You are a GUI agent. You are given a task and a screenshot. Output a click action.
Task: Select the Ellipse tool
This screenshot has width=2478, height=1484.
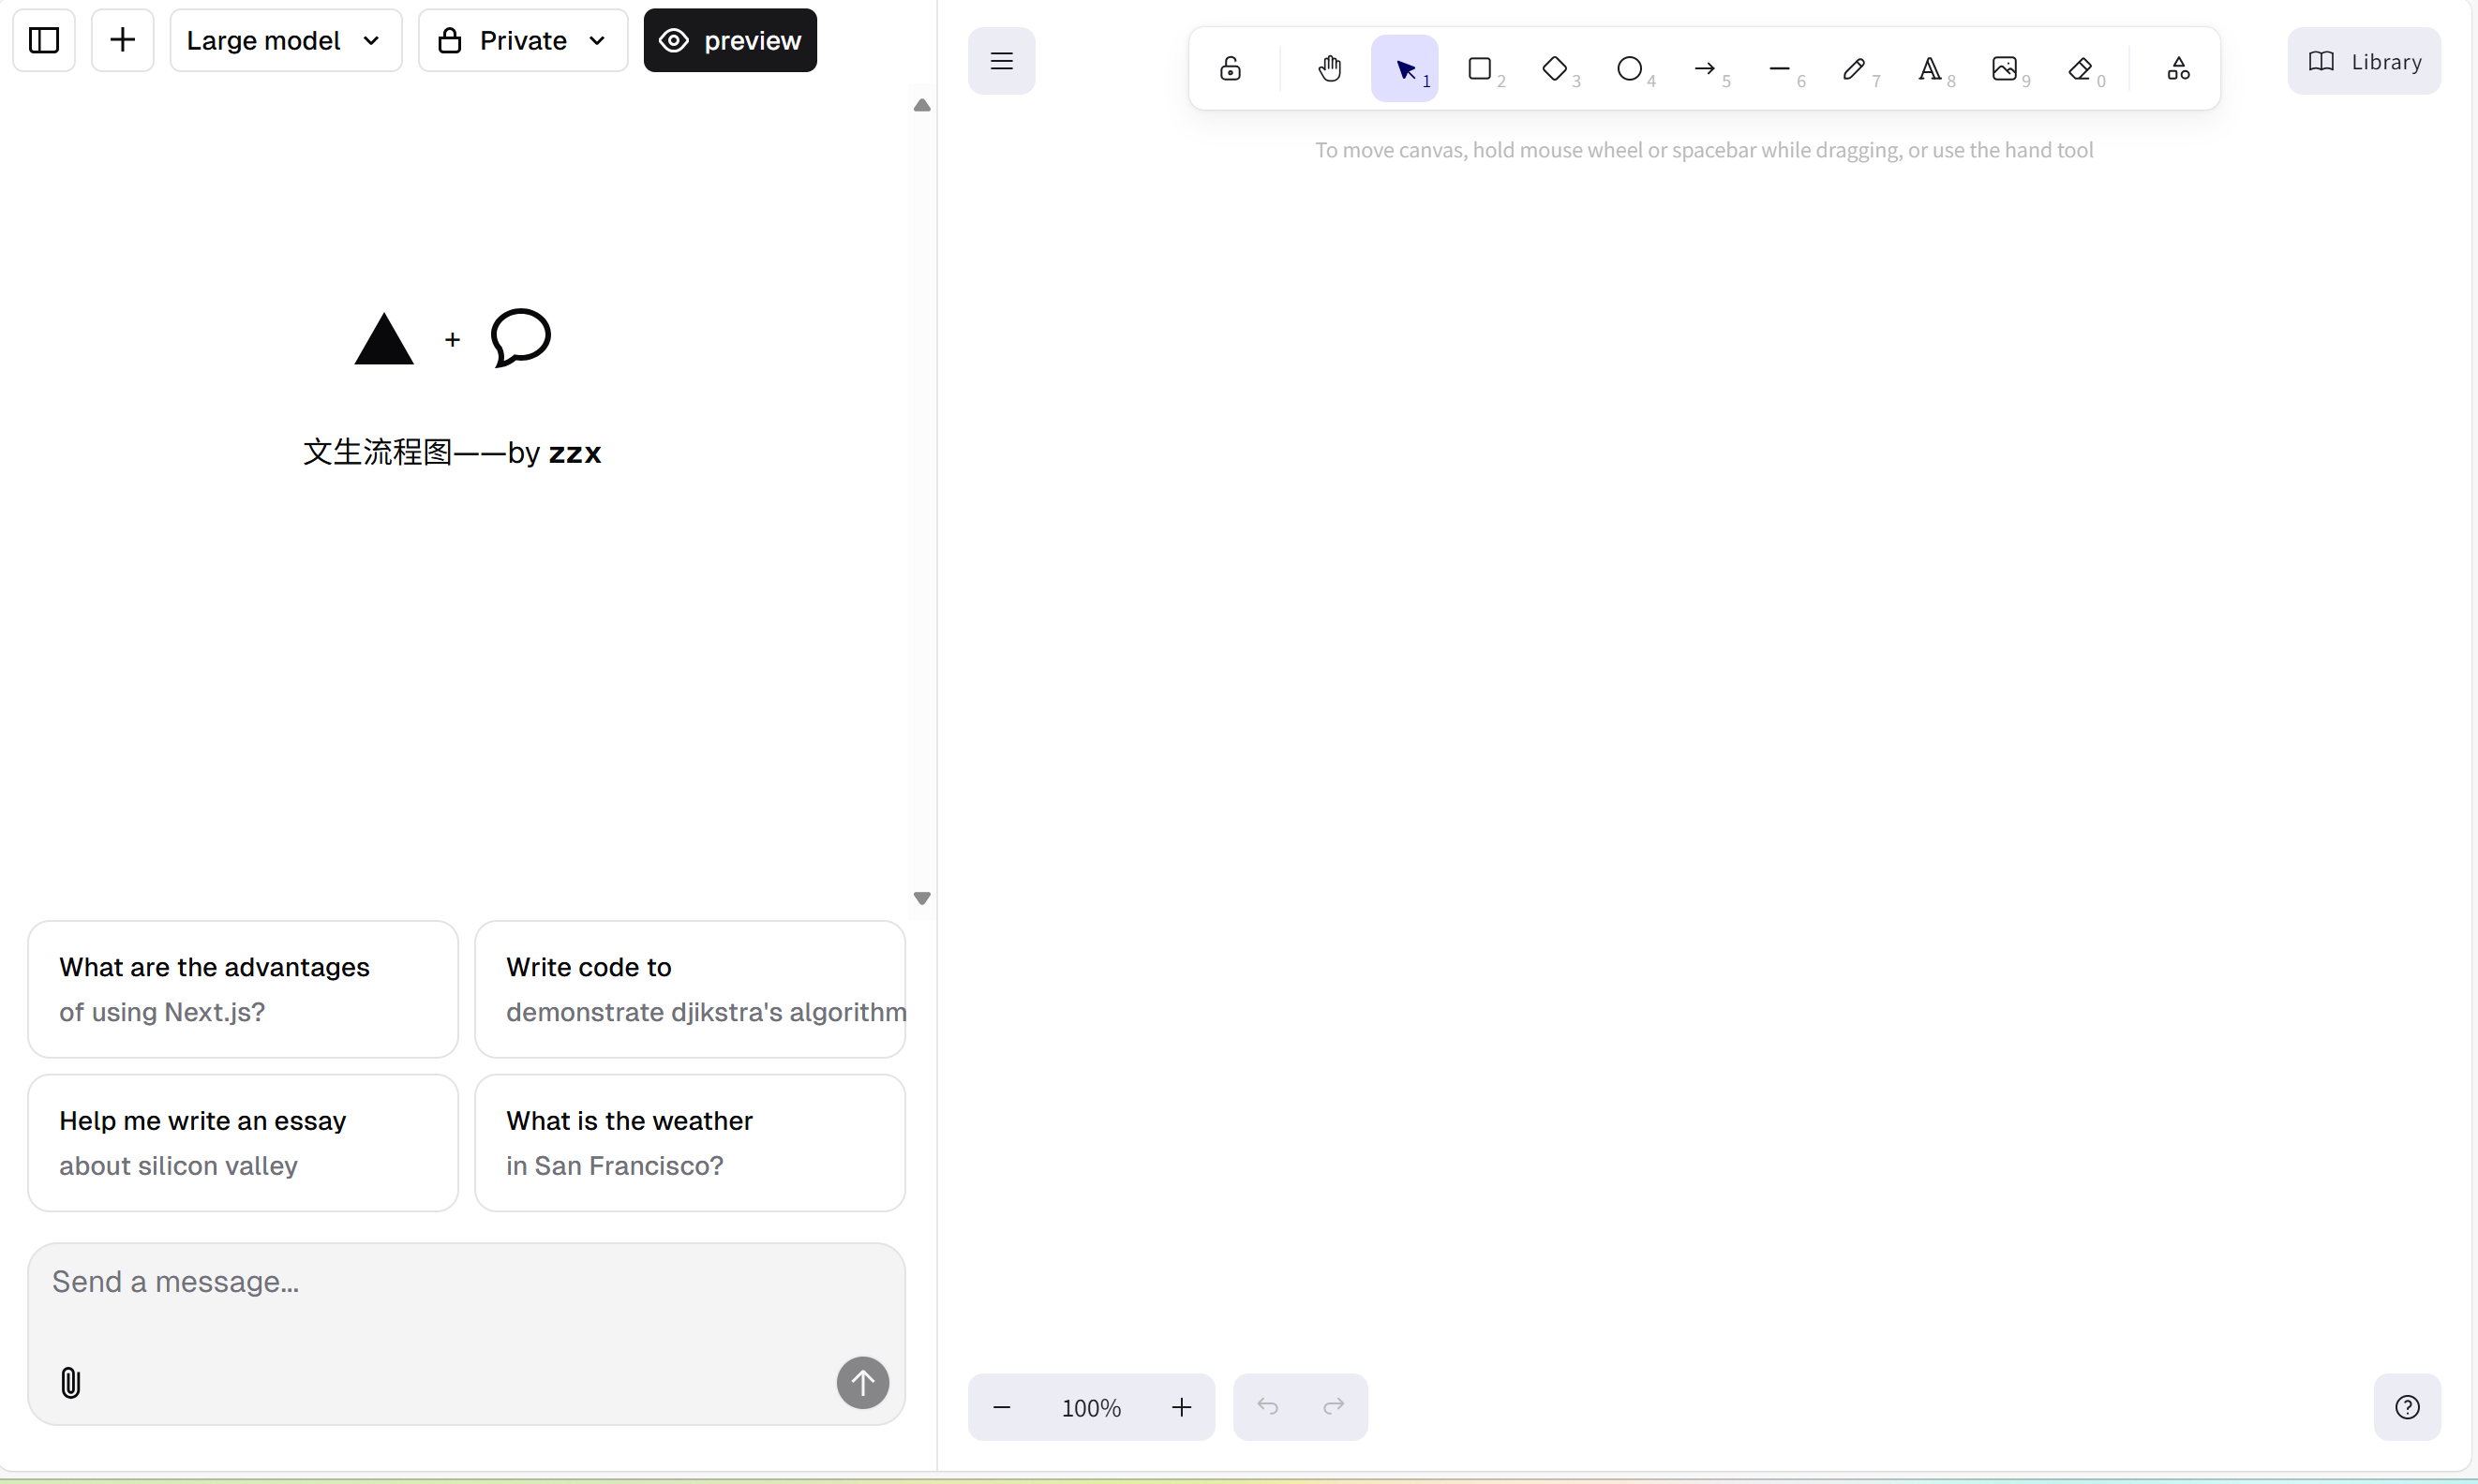click(1630, 68)
